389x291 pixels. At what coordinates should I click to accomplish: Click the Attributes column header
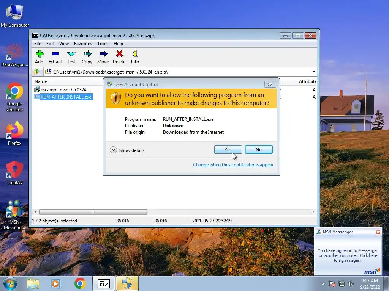308,81
